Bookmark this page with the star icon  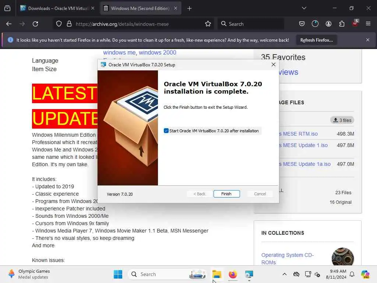tap(208, 24)
